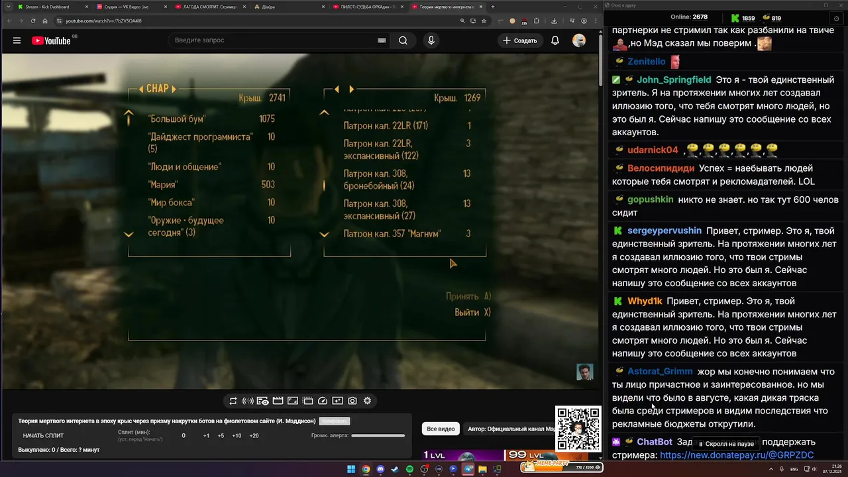Open Spotify from the taskbar
This screenshot has height=477, width=848.
409,469
